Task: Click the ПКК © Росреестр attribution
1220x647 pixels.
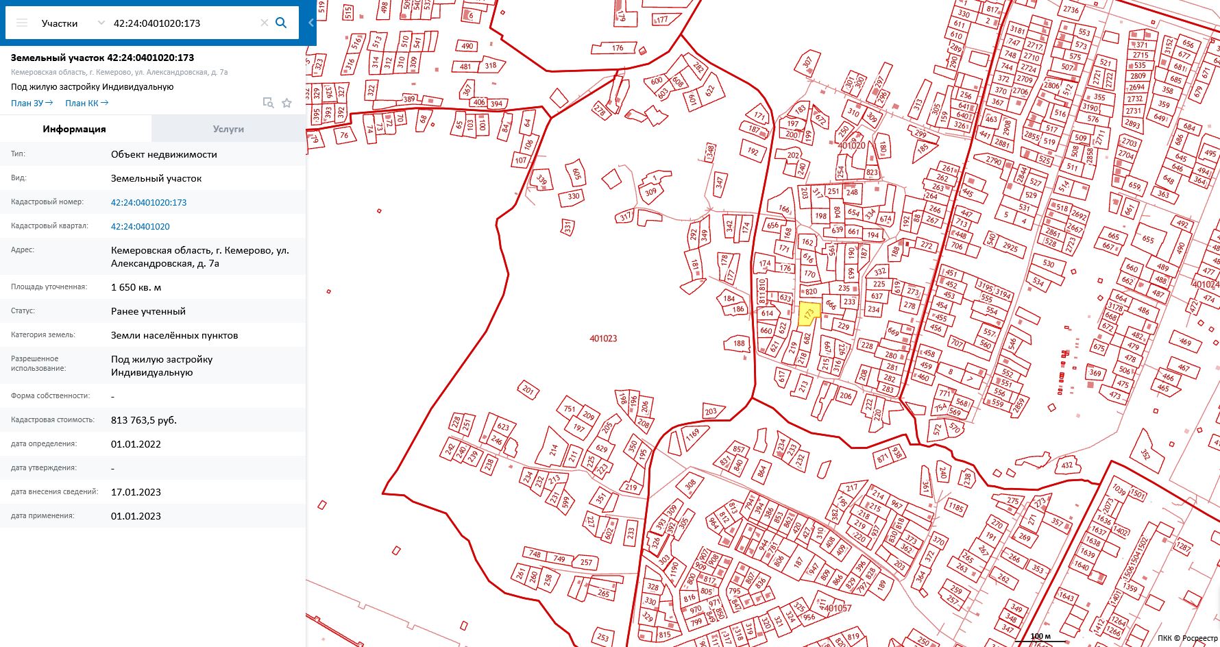Action: (x=1187, y=638)
